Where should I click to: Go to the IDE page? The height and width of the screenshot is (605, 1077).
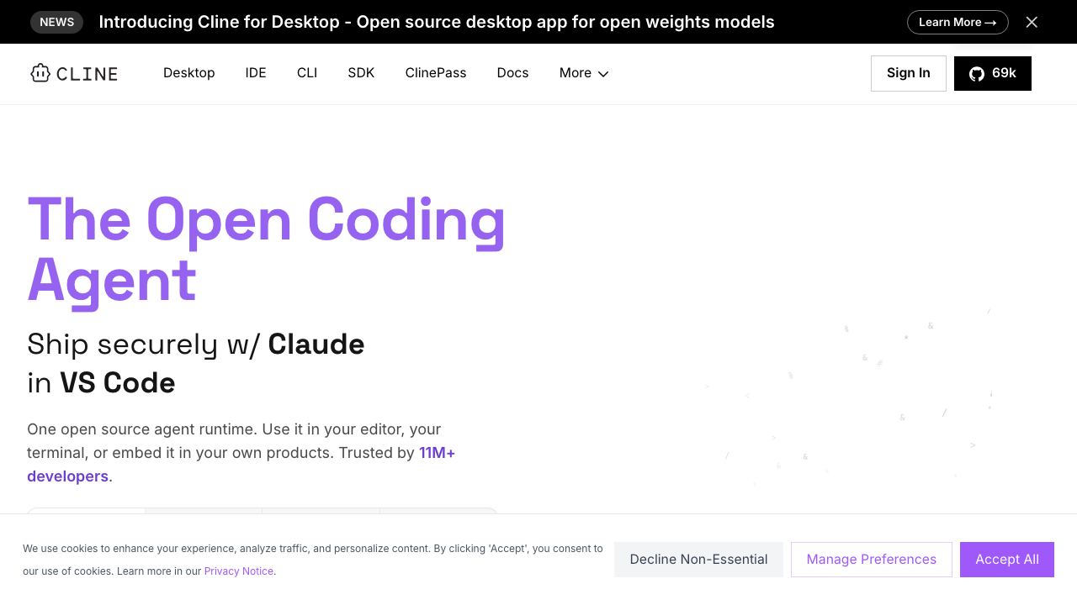point(256,73)
